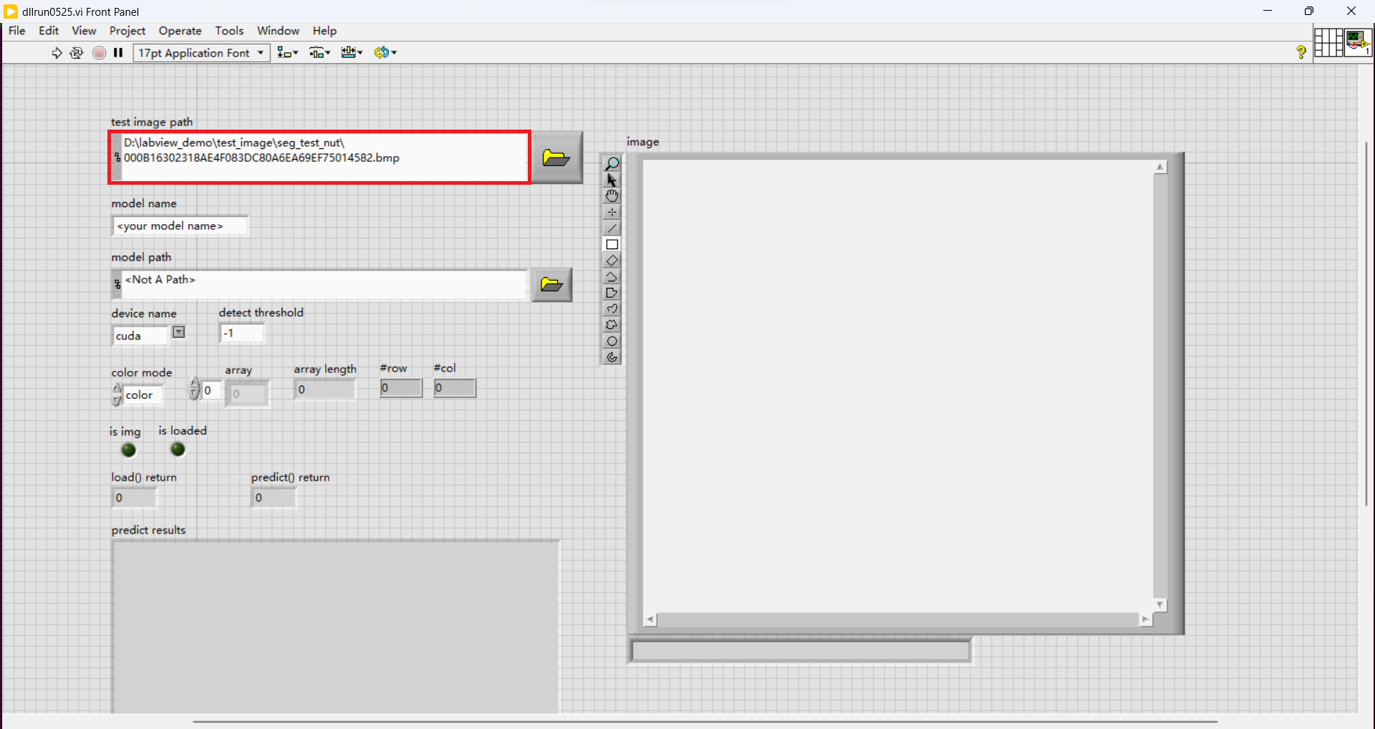This screenshot has height=729, width=1375.
Task: Click the array index stepper arrows
Action: click(x=194, y=390)
